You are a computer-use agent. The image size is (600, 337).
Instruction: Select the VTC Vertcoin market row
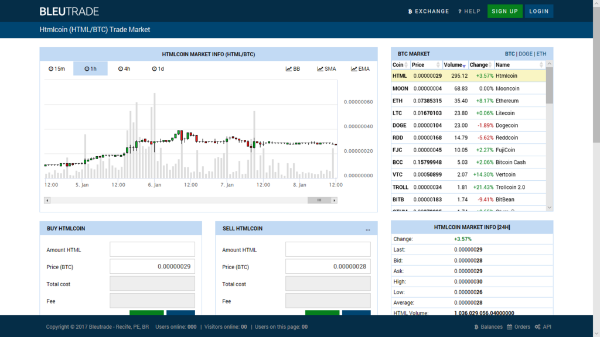(x=469, y=174)
